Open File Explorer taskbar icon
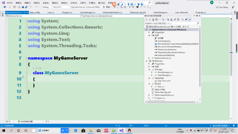 click(x=91, y=131)
